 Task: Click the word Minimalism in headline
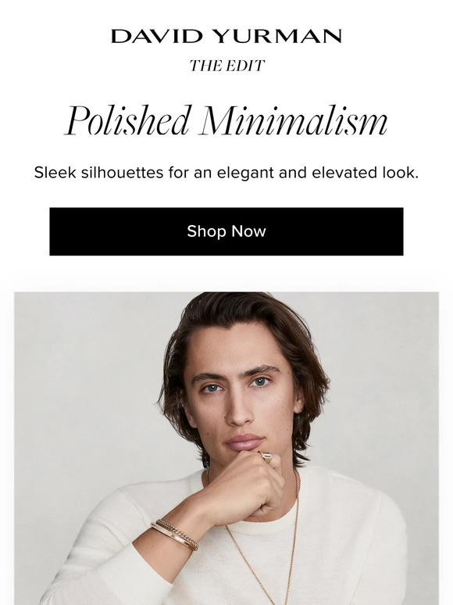293,121
